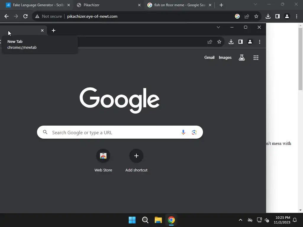Open the Web Store shortcut
The image size is (303, 227).
pos(103,160)
